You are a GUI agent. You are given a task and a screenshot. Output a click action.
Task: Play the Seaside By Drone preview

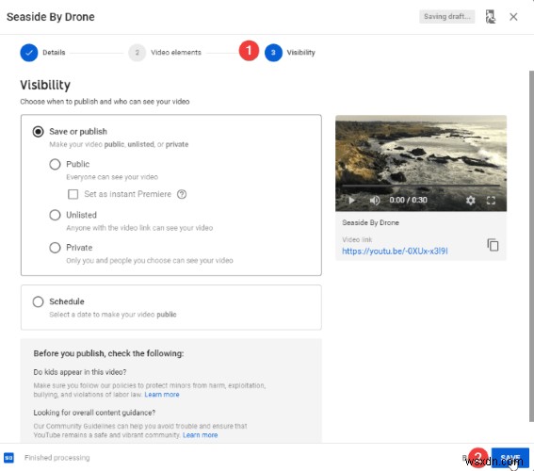pos(352,201)
